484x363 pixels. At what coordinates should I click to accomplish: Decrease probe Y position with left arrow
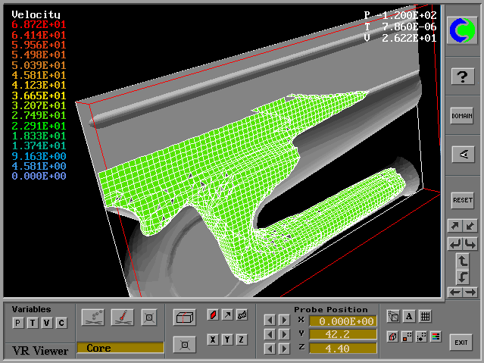[270, 334]
